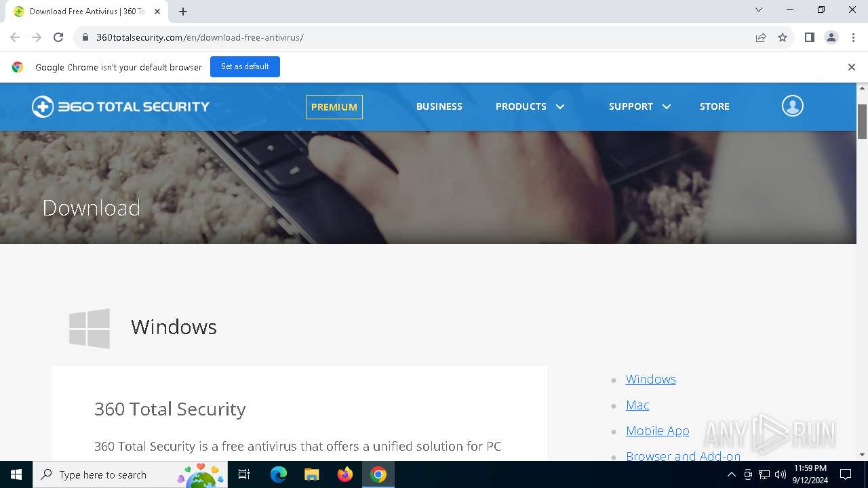Open Task View on taskbar
The image size is (868, 488).
(244, 474)
